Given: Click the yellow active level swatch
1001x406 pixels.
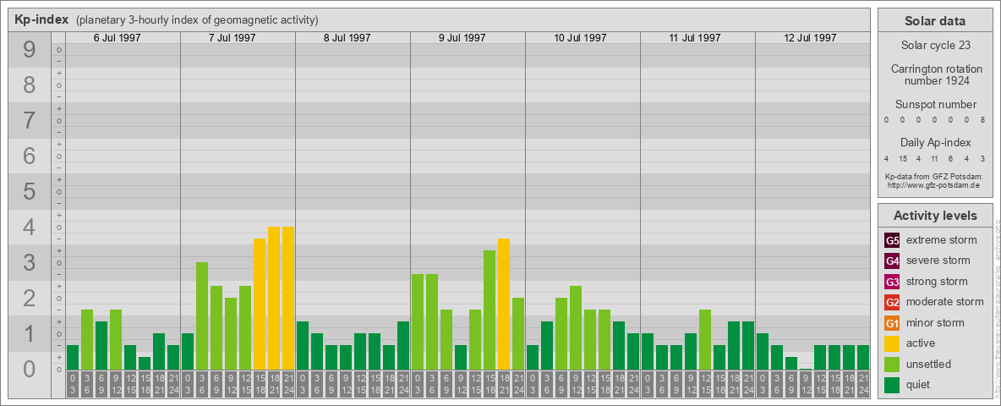Looking at the screenshot, I should 892,343.
